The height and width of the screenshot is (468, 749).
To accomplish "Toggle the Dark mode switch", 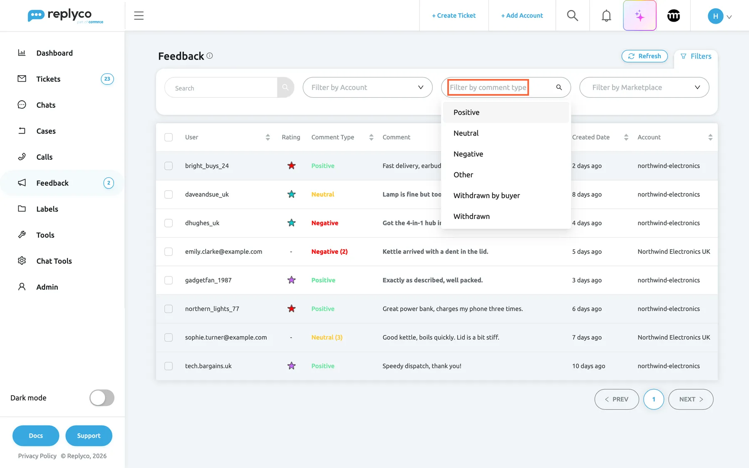I will coord(102,398).
